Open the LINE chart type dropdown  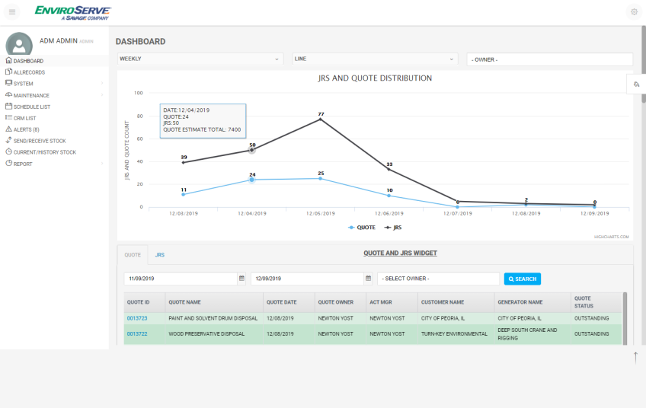375,59
